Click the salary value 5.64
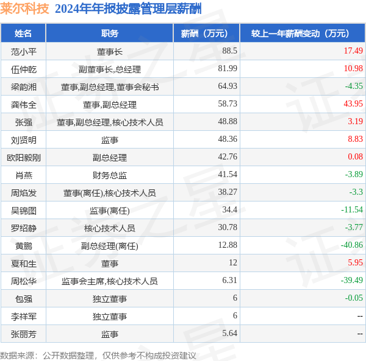Screen dimensions: 366x361 point(229,333)
